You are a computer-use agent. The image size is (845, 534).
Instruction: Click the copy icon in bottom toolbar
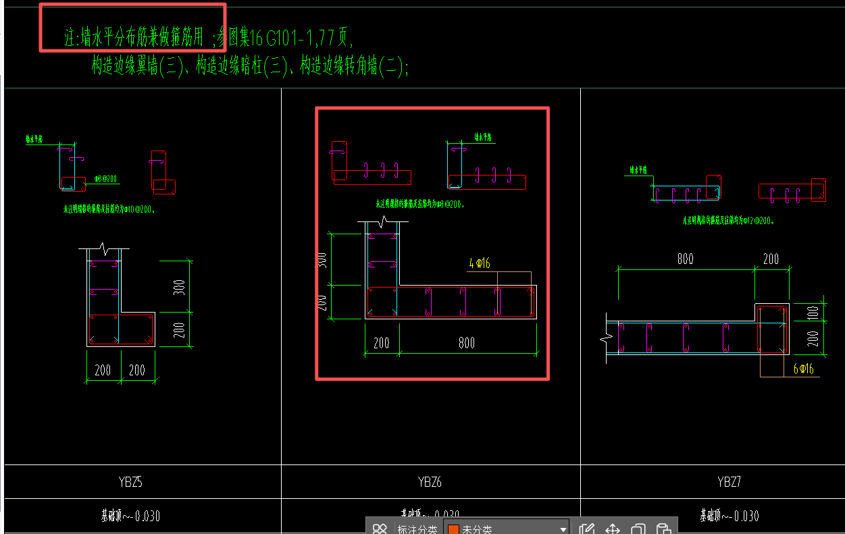638,529
